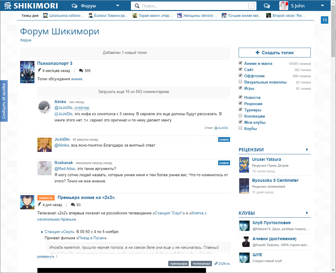Click Aimka's comment avatar
This screenshot has width=336, height=273.
(45, 107)
